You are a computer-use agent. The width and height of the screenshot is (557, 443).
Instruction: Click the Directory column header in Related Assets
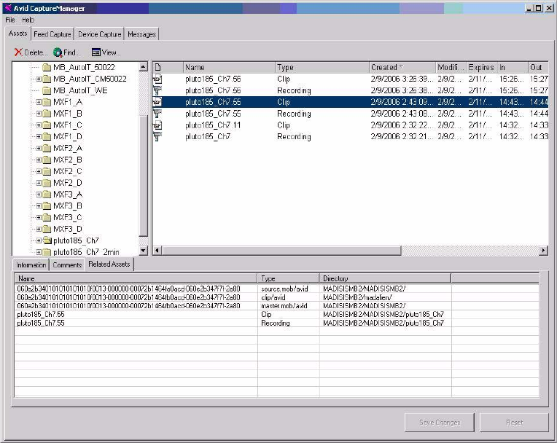pyautogui.click(x=386, y=278)
